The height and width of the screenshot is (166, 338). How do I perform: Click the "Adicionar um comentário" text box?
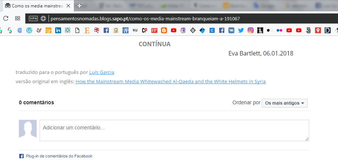point(174,131)
